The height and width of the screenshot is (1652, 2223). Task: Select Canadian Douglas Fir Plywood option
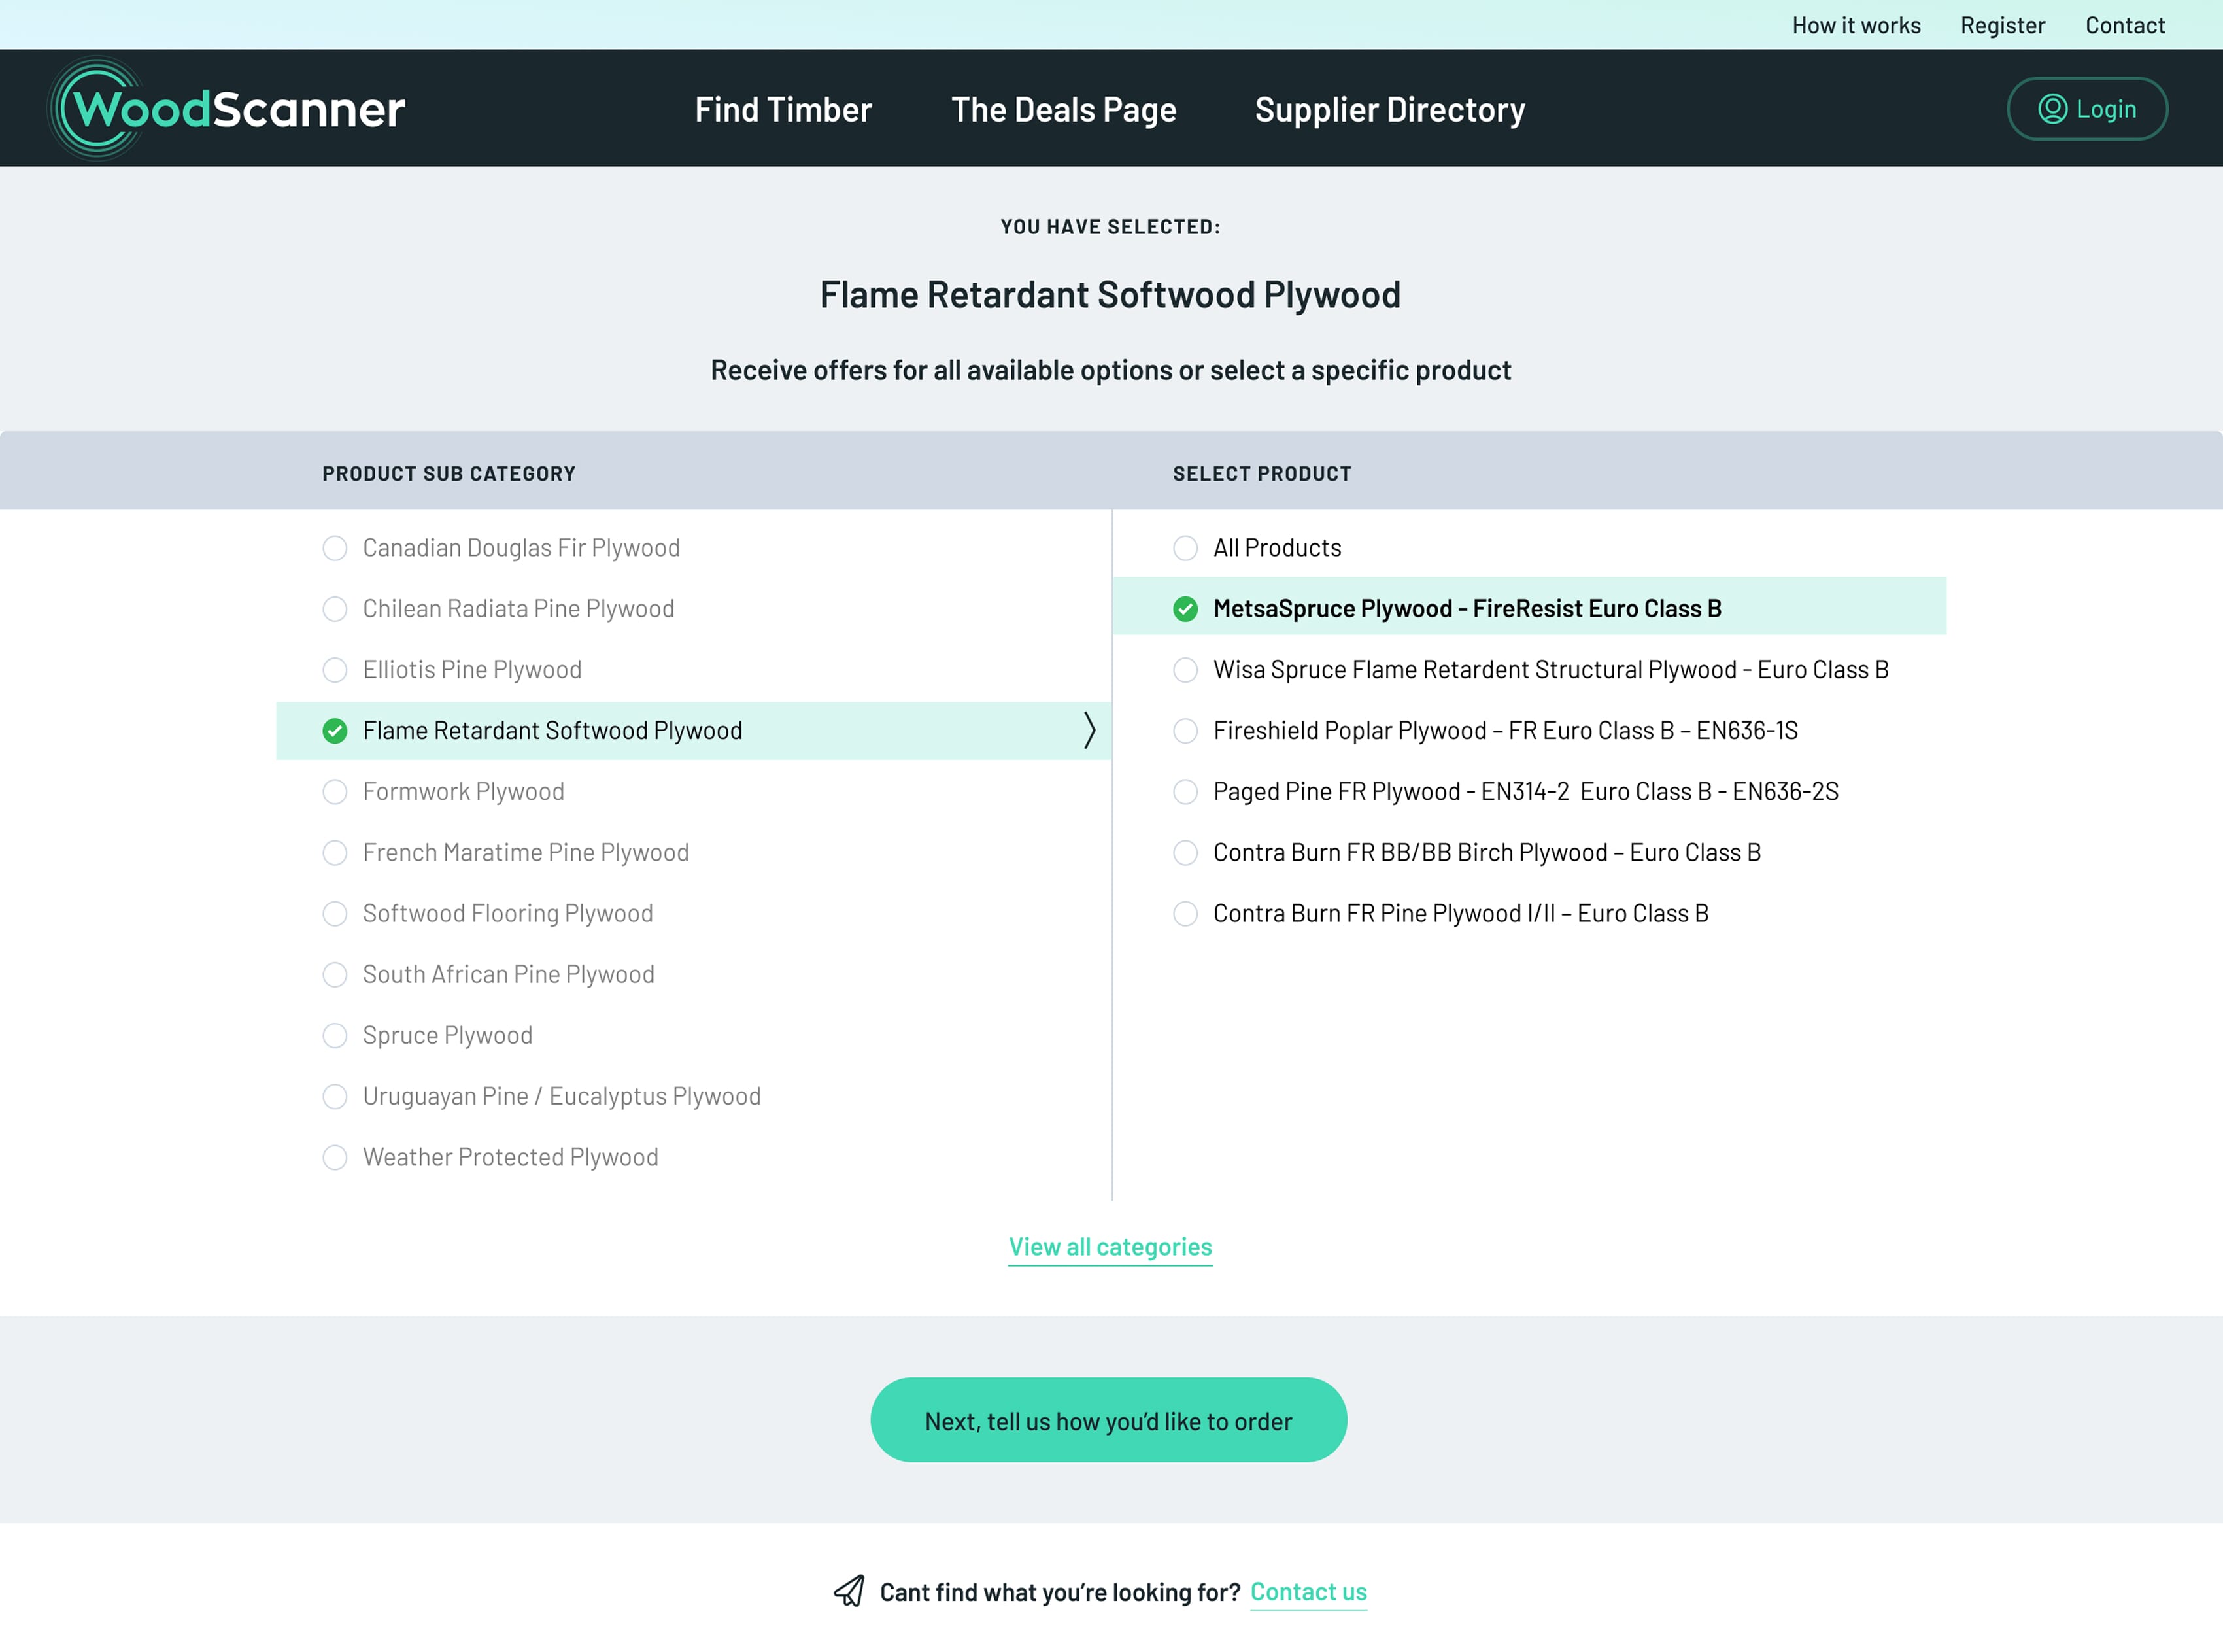point(335,548)
